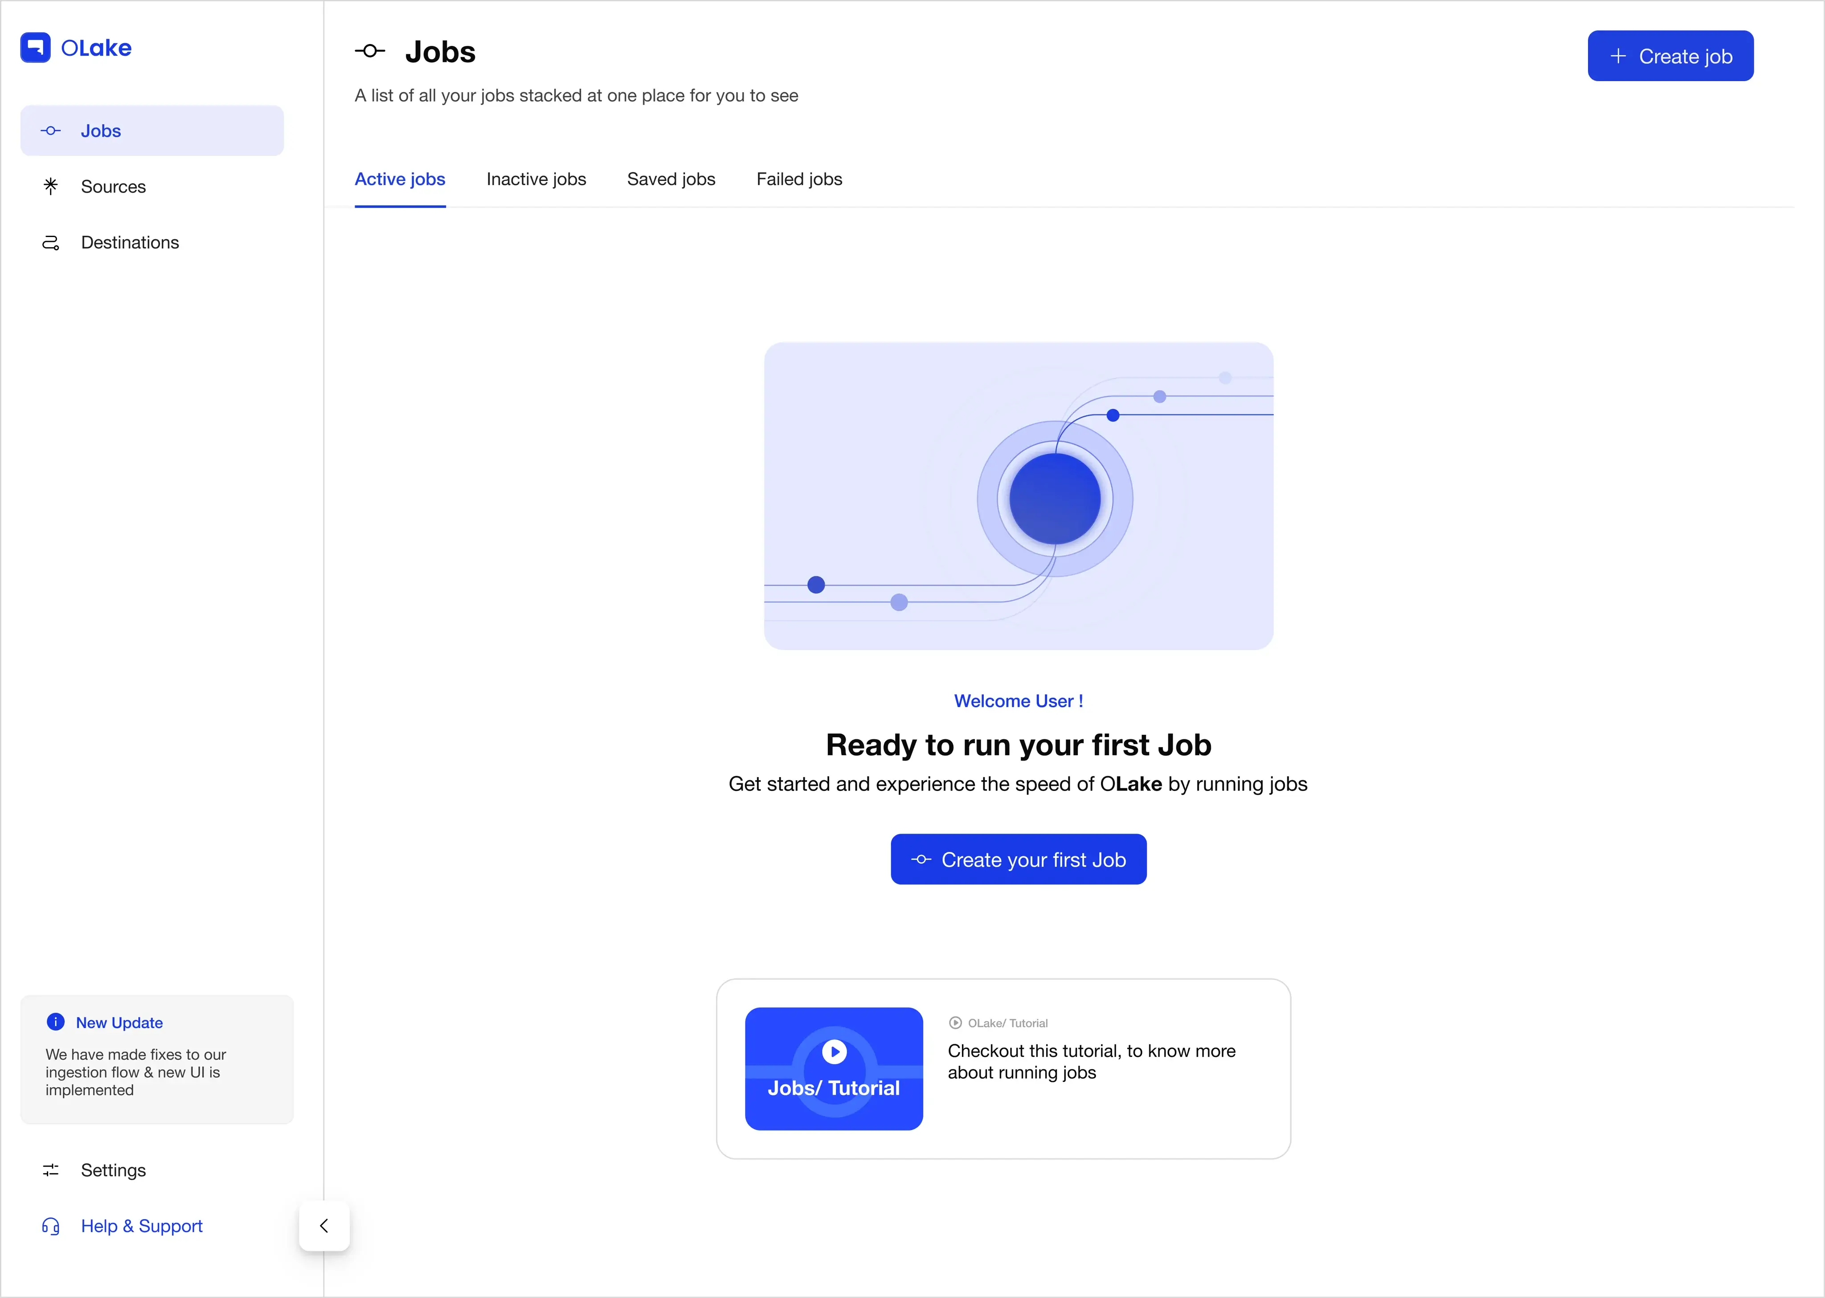Image resolution: width=1825 pixels, height=1298 pixels.
Task: Click the Jobs sidebar icon
Action: pos(51,131)
